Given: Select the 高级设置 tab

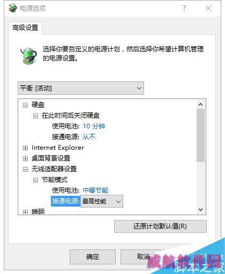Looking at the screenshot, I should coord(25,28).
